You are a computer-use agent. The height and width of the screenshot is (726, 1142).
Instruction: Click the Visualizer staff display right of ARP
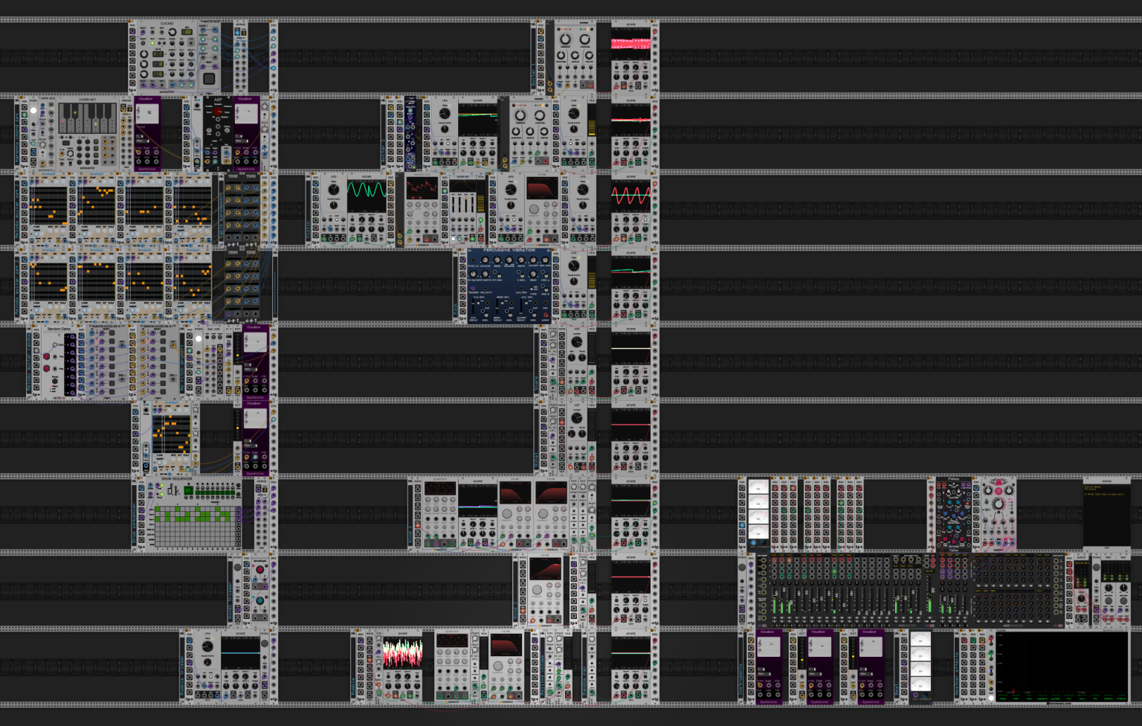coord(246,114)
